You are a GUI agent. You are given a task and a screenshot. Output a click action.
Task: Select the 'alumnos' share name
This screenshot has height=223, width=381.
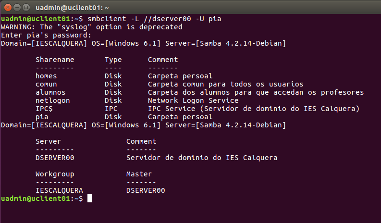tap(50, 92)
